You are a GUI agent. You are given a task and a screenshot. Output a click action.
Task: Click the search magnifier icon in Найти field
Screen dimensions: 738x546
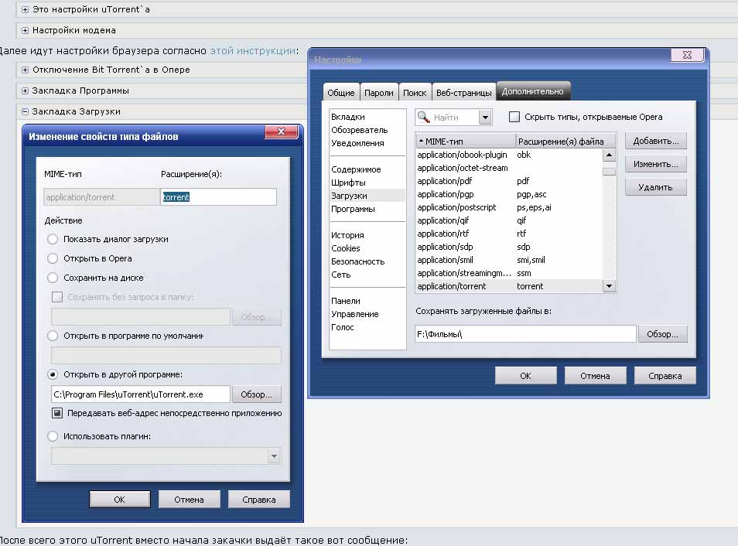425,118
